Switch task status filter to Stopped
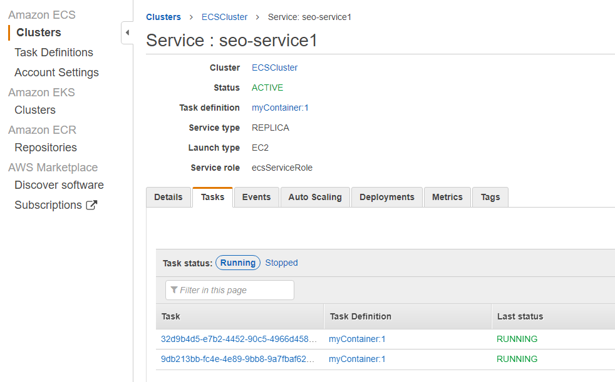The height and width of the screenshot is (382, 615). point(281,263)
